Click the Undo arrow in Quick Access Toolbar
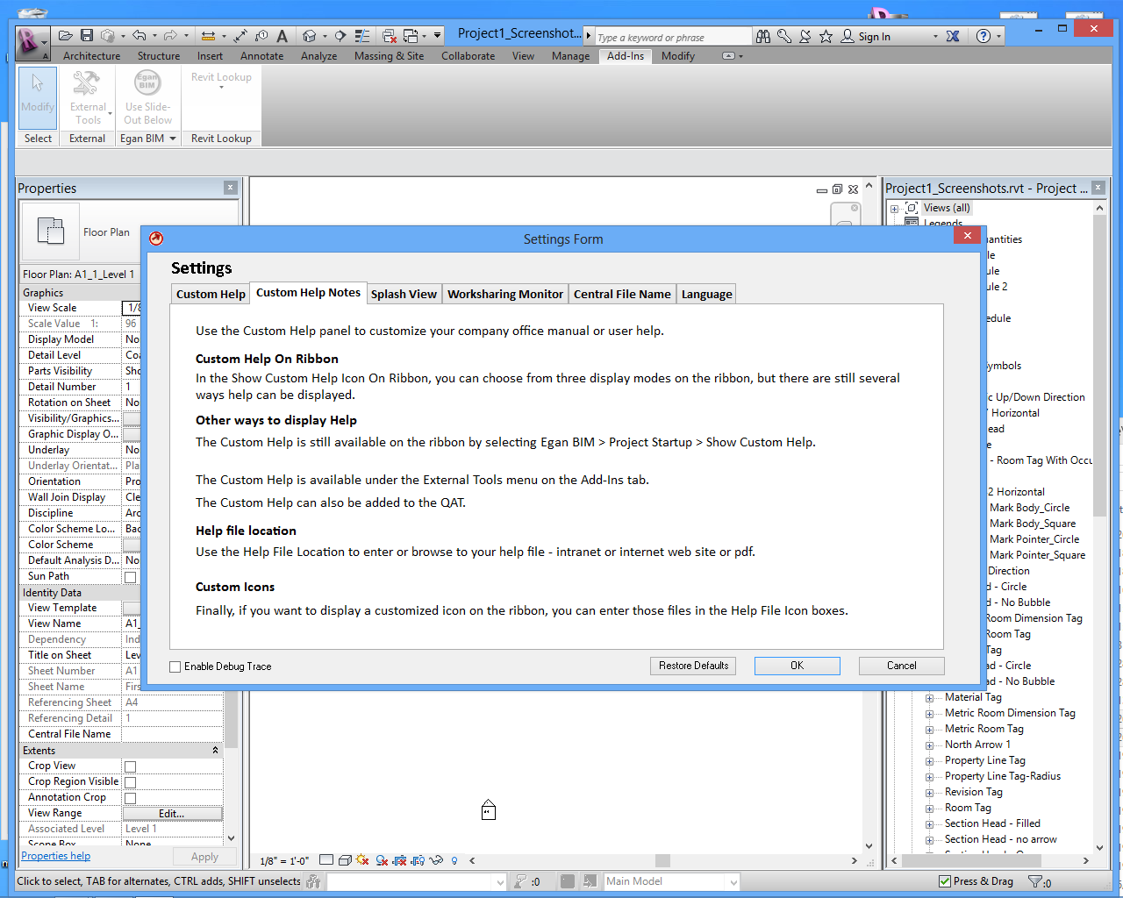The height and width of the screenshot is (898, 1123). tap(139, 36)
